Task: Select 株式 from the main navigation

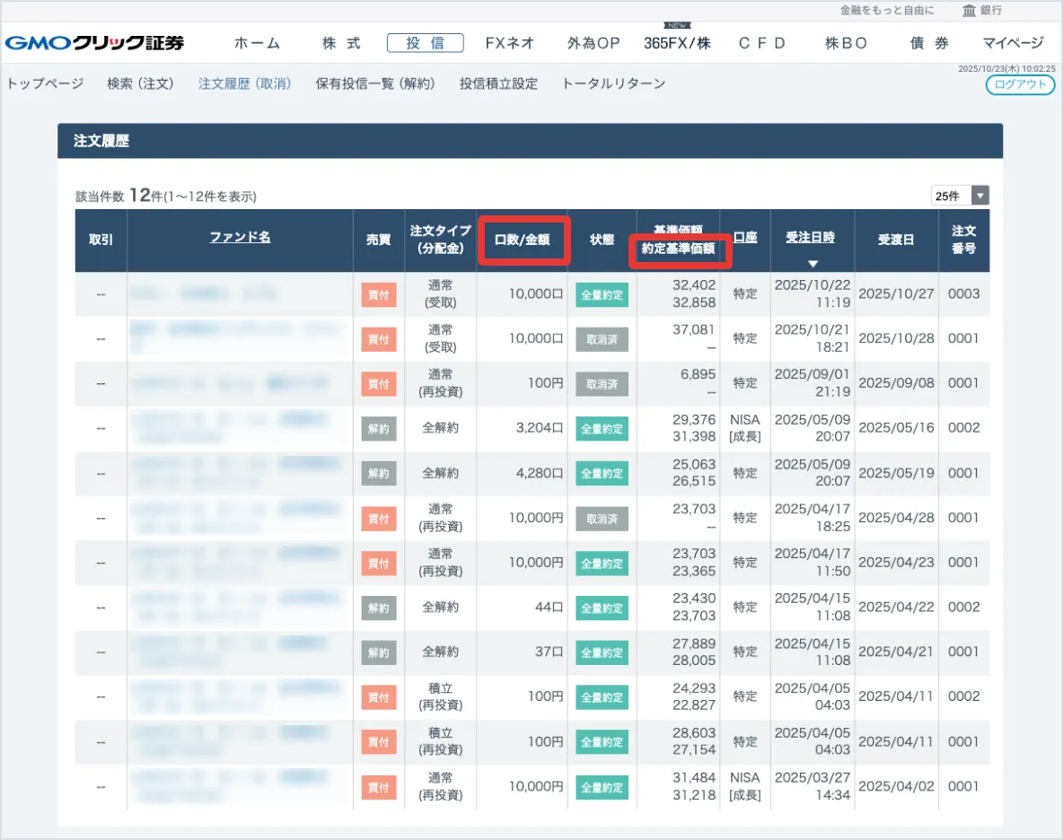Action: click(341, 41)
